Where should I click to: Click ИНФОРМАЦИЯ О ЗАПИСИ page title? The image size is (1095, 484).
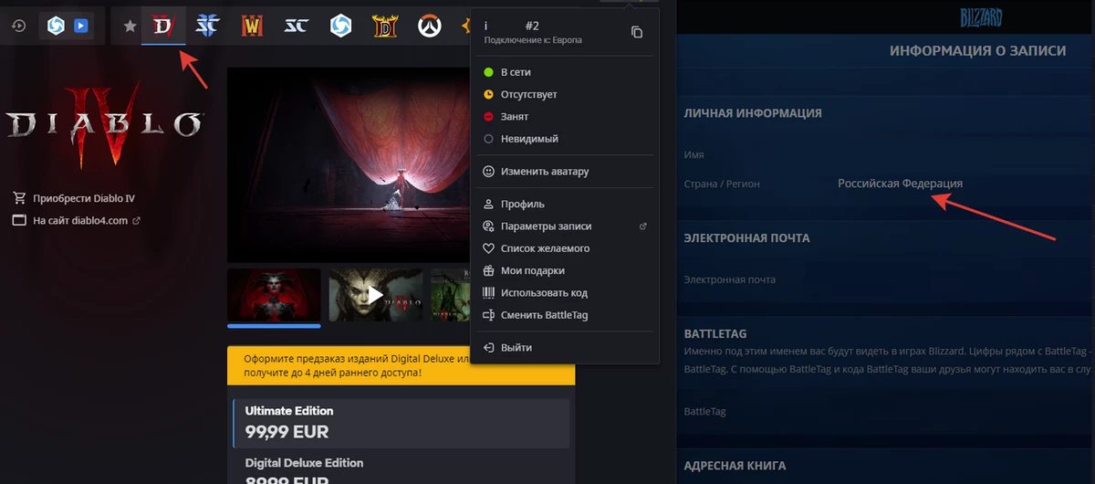click(977, 51)
